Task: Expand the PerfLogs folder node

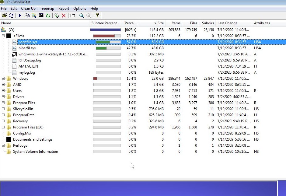Action: pos(3,145)
